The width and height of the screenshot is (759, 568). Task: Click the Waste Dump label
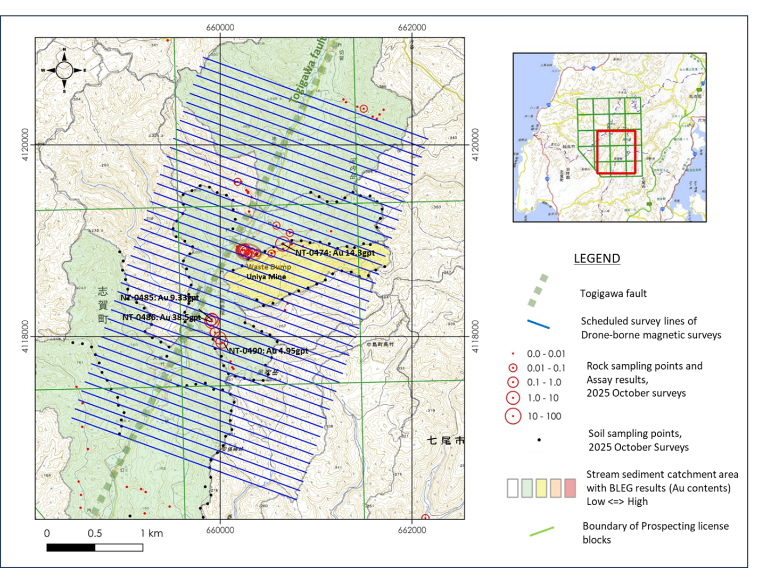pyautogui.click(x=269, y=267)
